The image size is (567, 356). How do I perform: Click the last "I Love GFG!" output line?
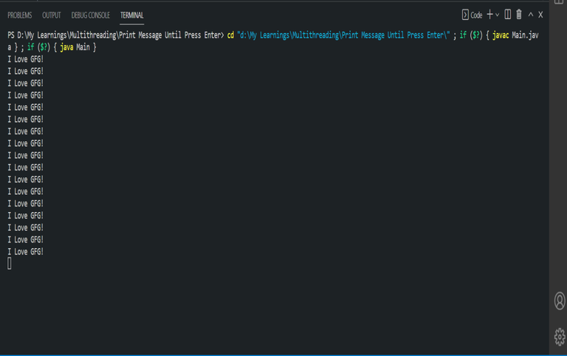click(x=26, y=251)
